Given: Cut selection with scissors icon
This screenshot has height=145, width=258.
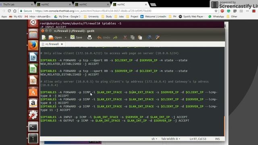Looking at the screenshot, I should point(125,37).
